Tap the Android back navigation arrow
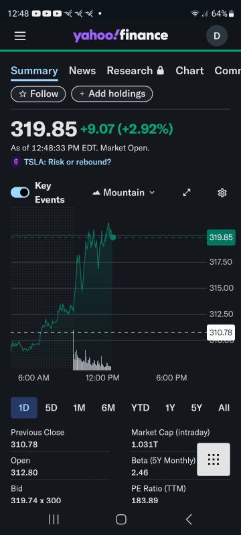Image resolution: width=241 pixels, height=535 pixels. 189,520
